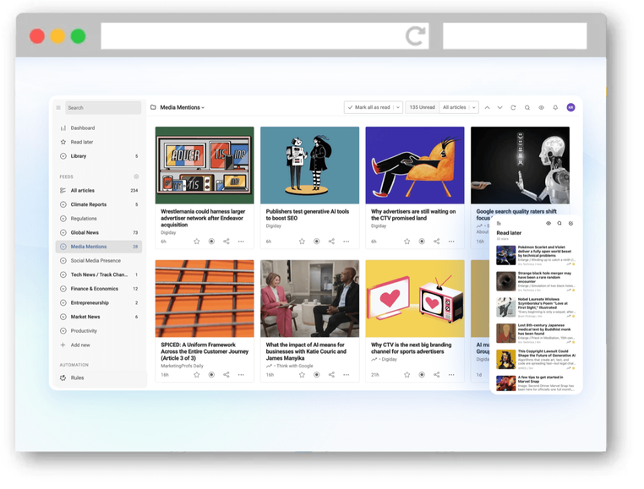Image resolution: width=644 pixels, height=489 pixels.
Task: Toggle the eye view icon in the toolbar
Action: coord(541,108)
